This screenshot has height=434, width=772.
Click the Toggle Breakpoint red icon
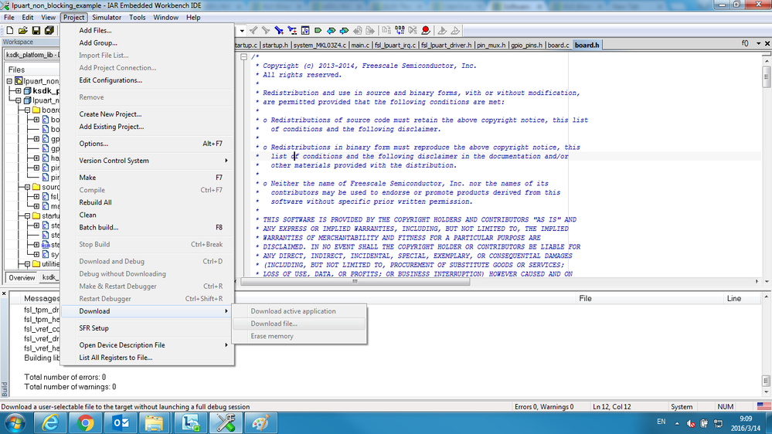426,31
